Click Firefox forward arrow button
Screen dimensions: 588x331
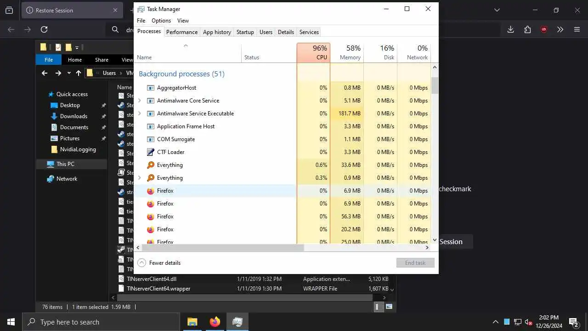click(x=28, y=29)
